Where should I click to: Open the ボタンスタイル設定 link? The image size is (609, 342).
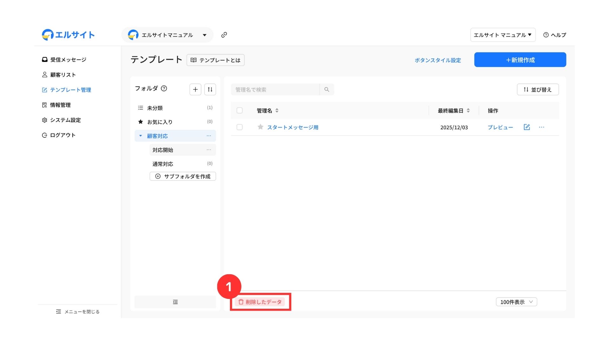[438, 60]
